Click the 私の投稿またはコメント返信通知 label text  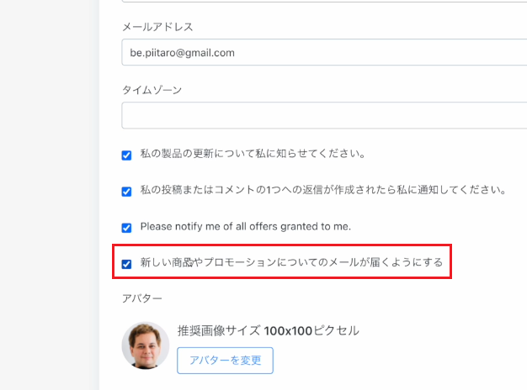[x=323, y=190]
